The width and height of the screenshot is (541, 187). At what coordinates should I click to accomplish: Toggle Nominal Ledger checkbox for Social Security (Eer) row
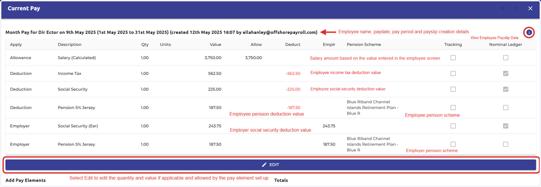[x=505, y=126]
